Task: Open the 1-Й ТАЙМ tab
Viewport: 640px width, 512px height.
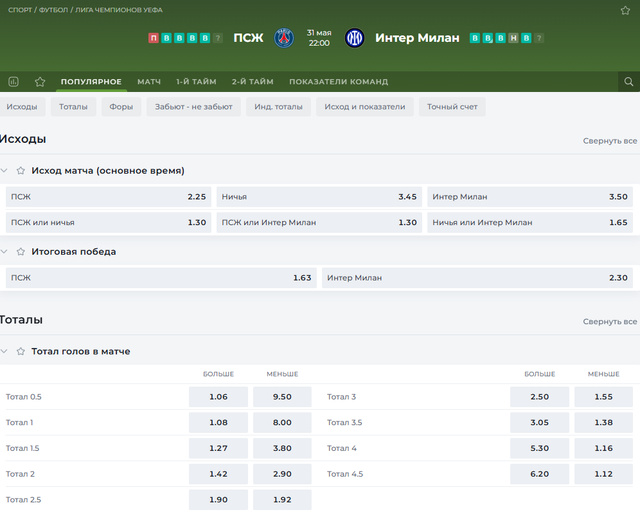Action: 196,82
